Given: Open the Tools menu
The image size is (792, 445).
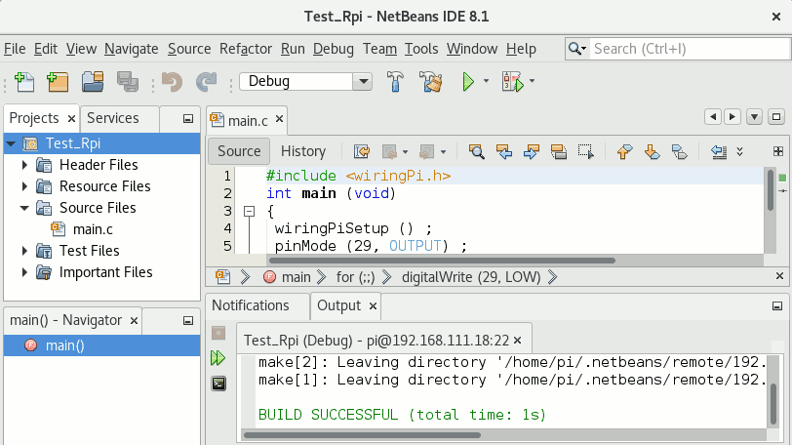Looking at the screenshot, I should tap(421, 49).
